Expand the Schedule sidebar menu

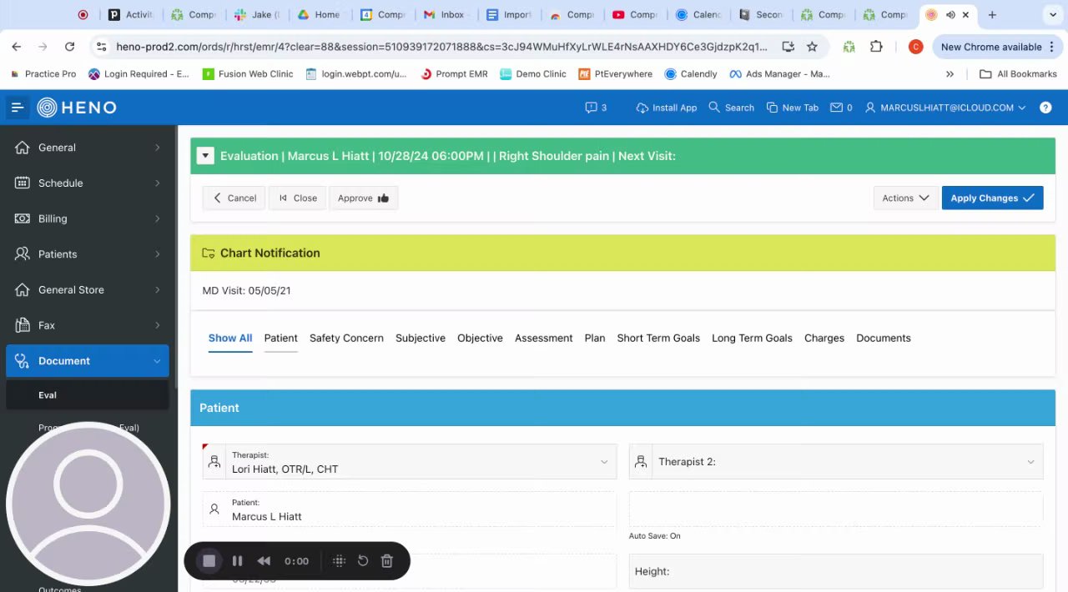click(88, 183)
